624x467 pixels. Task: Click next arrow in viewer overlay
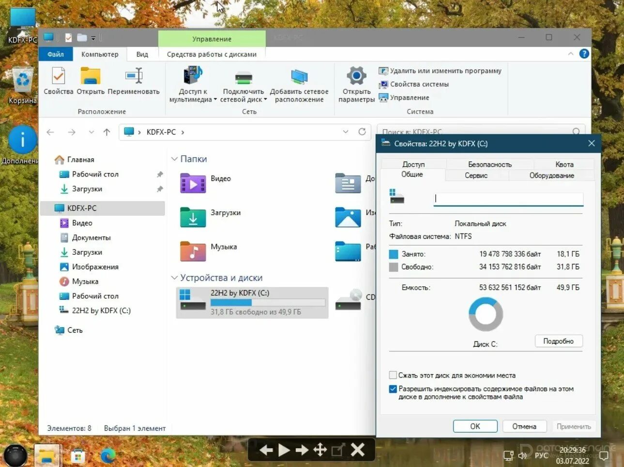pyautogui.click(x=302, y=451)
